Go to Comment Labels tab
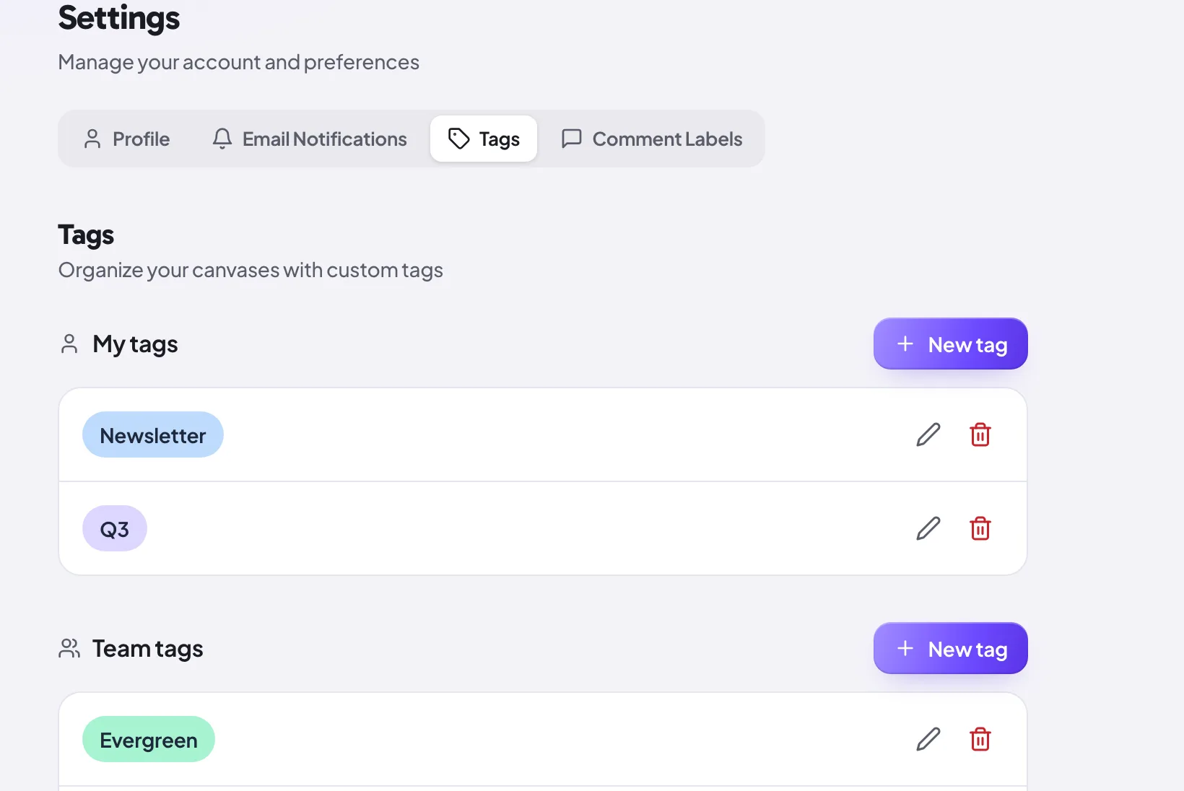Viewport: 1184px width, 791px height. [652, 139]
